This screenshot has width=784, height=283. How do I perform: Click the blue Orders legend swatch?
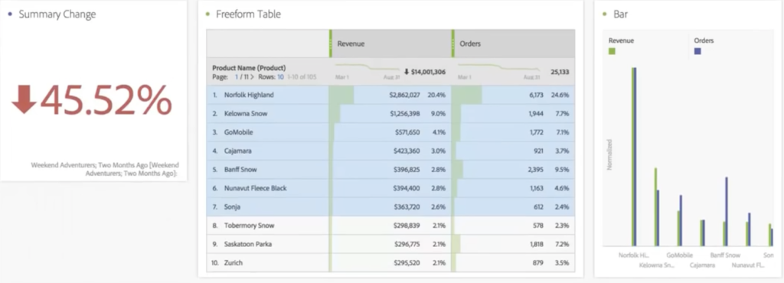pos(697,51)
